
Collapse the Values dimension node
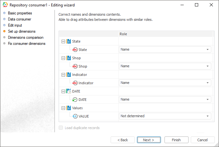63,108
